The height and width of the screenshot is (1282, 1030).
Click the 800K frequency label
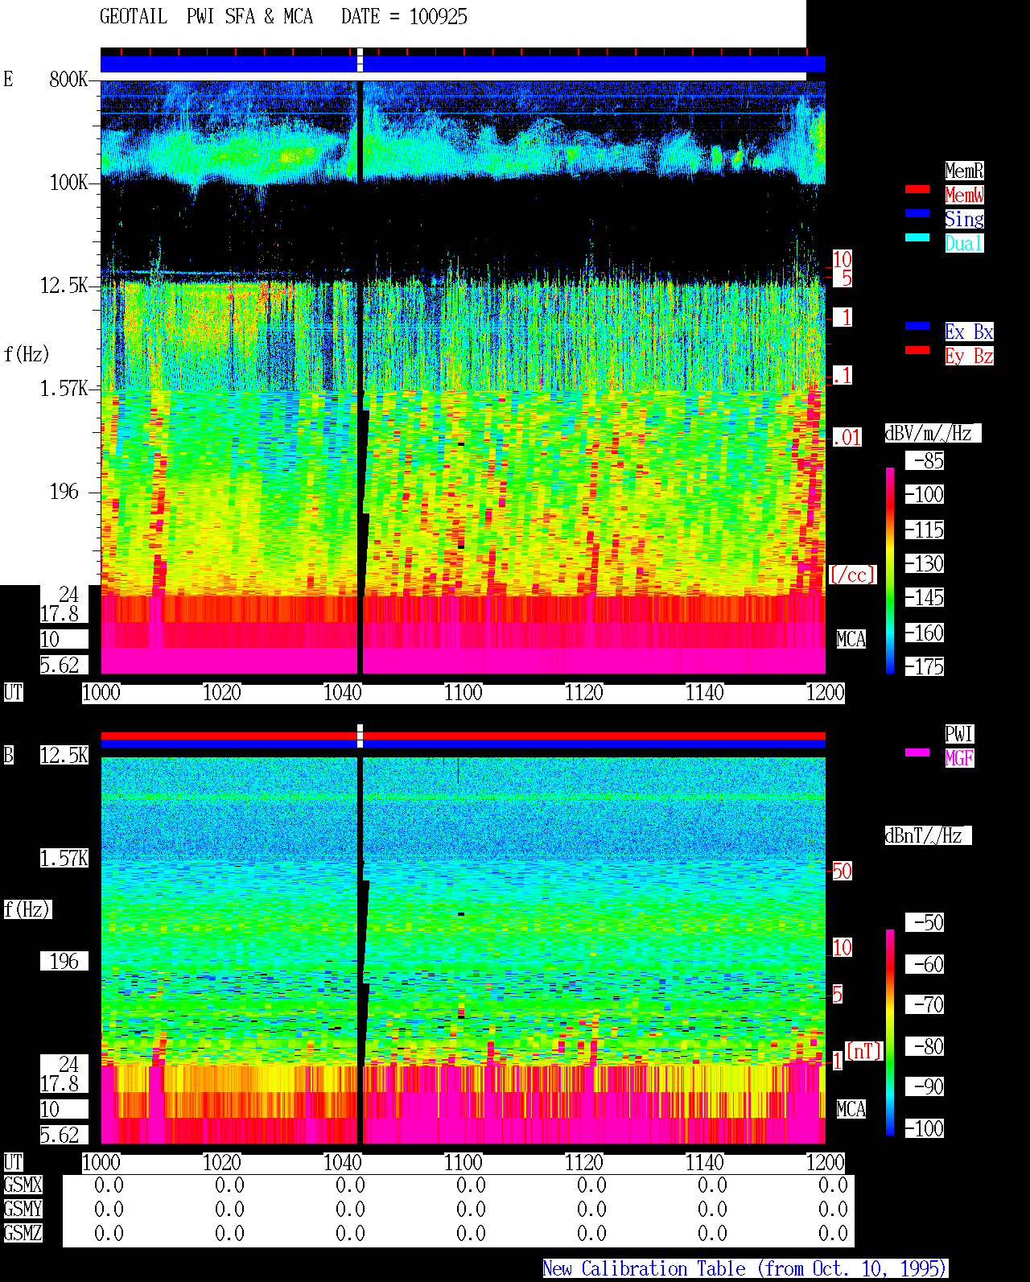point(68,80)
